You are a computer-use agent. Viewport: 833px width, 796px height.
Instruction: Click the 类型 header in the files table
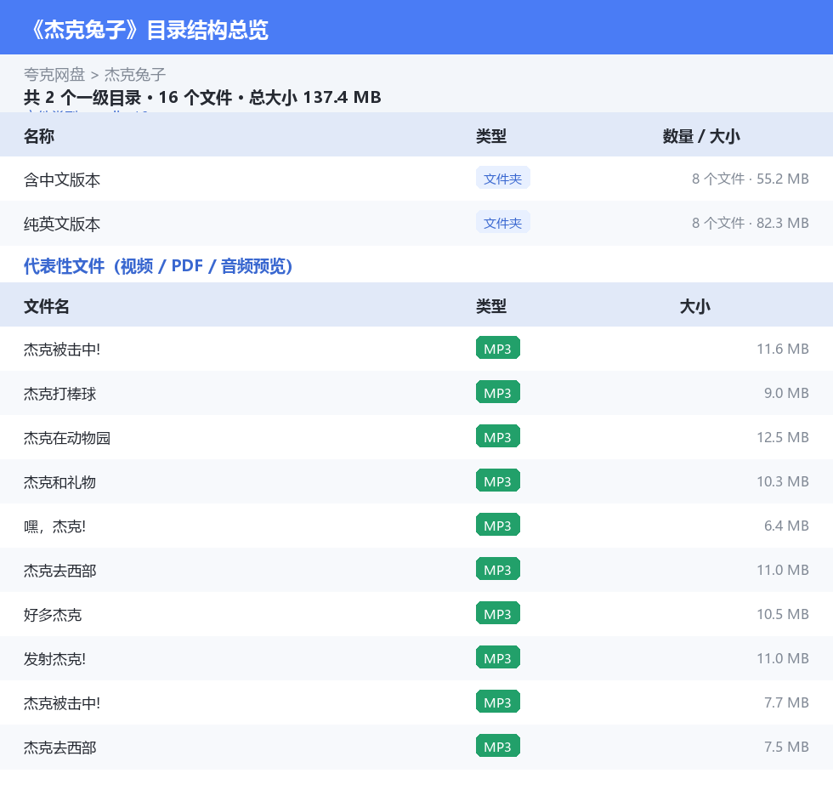click(491, 307)
